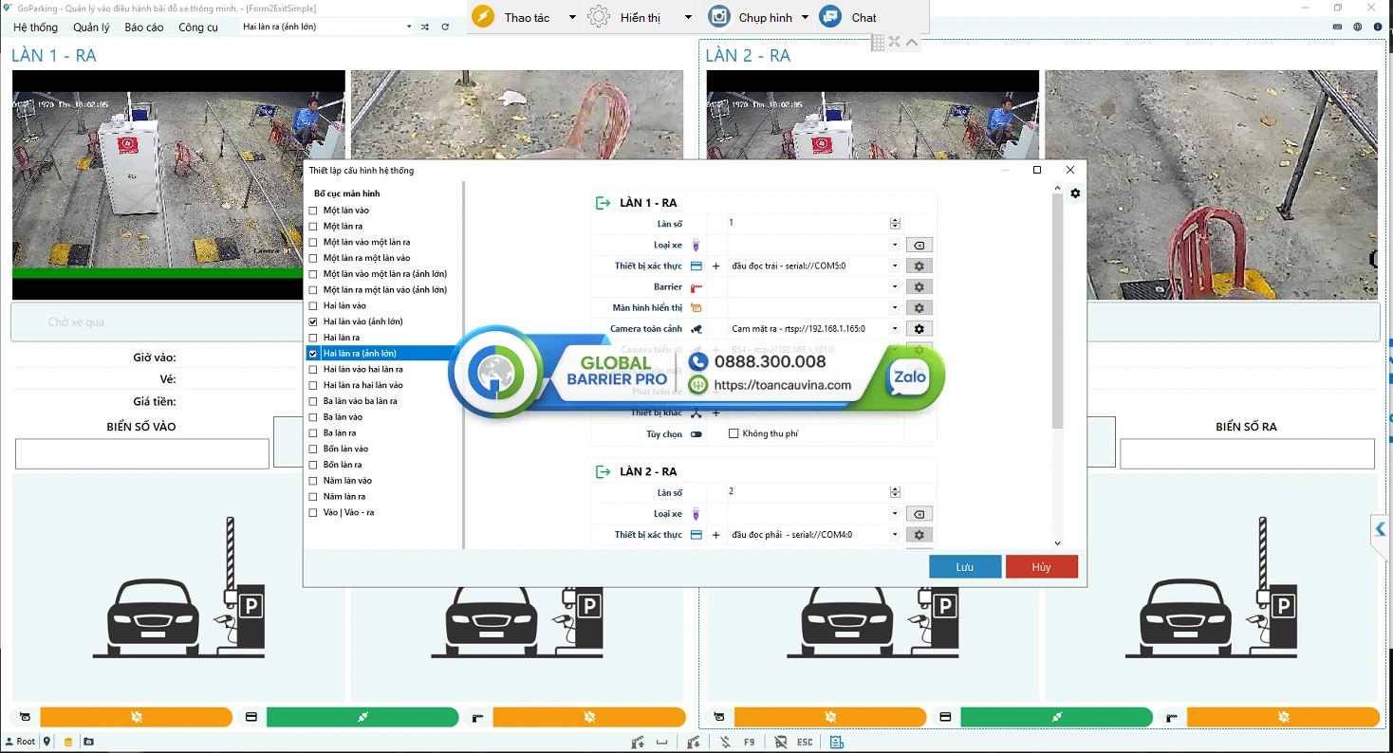Check the Năm làn ra layout option

[x=313, y=497]
